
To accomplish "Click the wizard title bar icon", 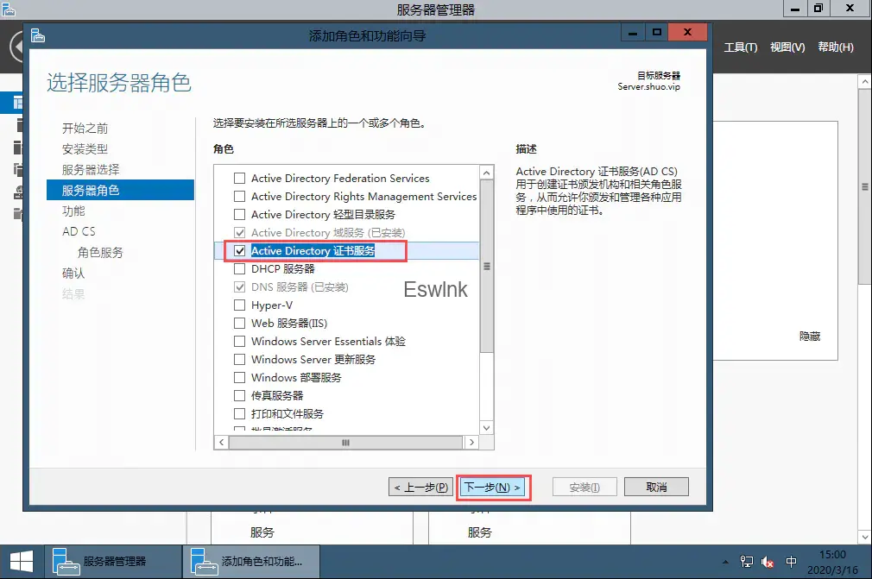I will coord(37,35).
